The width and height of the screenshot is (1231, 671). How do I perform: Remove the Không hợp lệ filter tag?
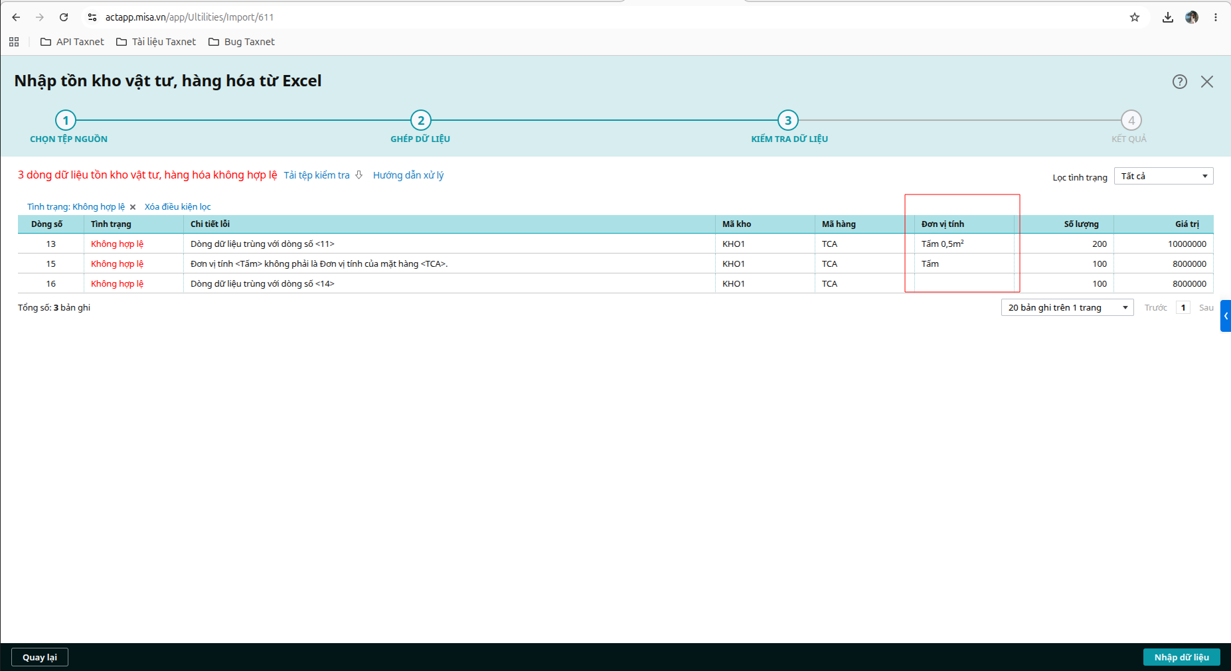(x=133, y=207)
